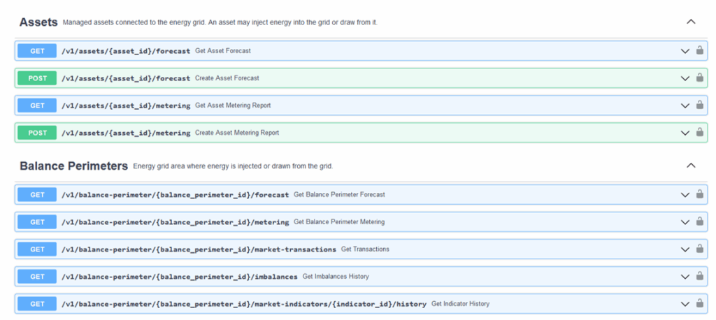The width and height of the screenshot is (716, 320).
Task: Click imbalances endpoint path
Action: [180, 277]
